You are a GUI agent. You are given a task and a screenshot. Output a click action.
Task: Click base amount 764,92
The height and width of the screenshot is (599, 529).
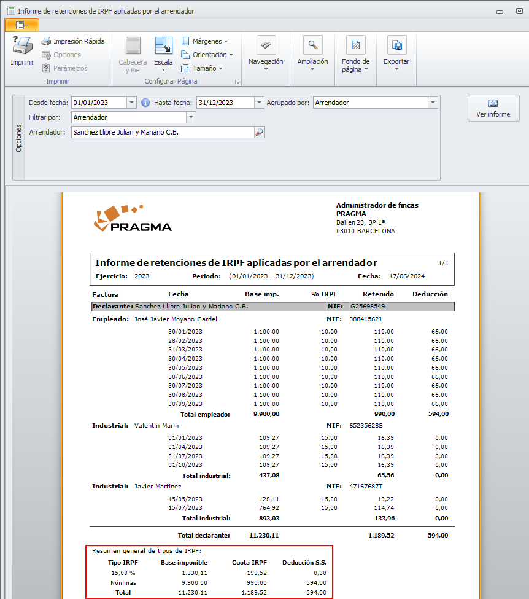269,507
